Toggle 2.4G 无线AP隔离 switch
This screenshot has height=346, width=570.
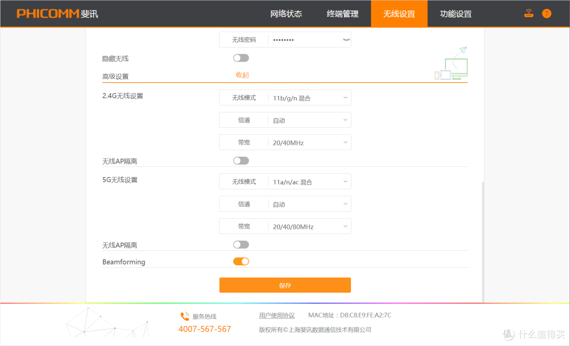coord(241,160)
